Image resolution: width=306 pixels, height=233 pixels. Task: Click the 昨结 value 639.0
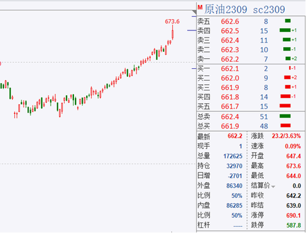294,205
